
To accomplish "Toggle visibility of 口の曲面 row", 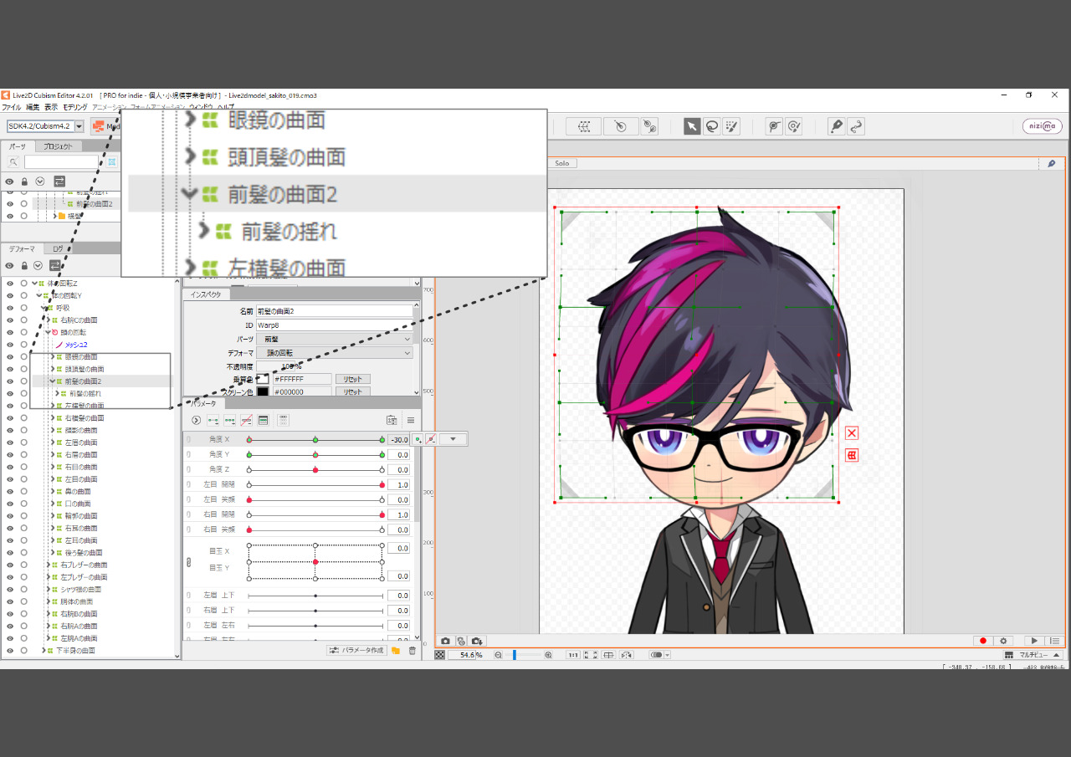I will pyautogui.click(x=10, y=504).
